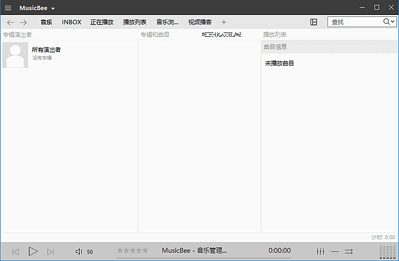Skip to the previous track
This screenshot has height=261, width=399.
16,252
